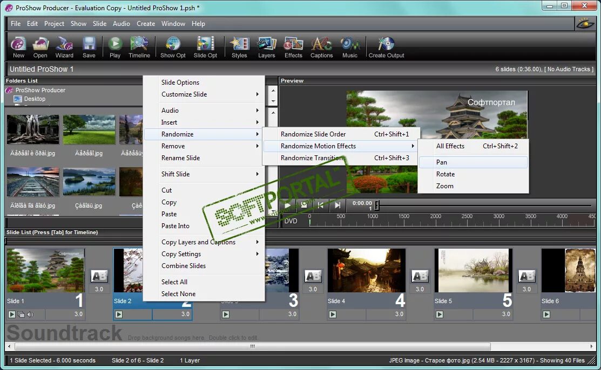Open the Help menu
601x370 pixels.
198,24
